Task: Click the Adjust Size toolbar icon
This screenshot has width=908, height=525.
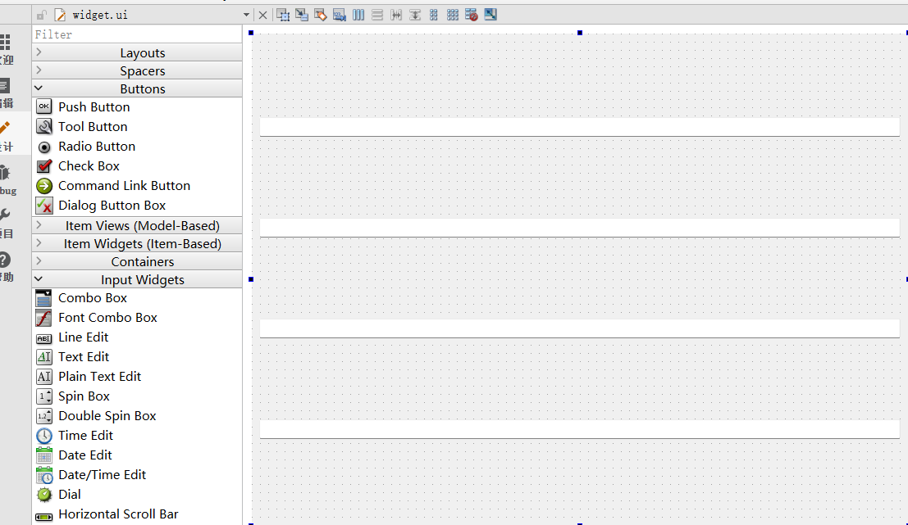Action: [x=491, y=15]
